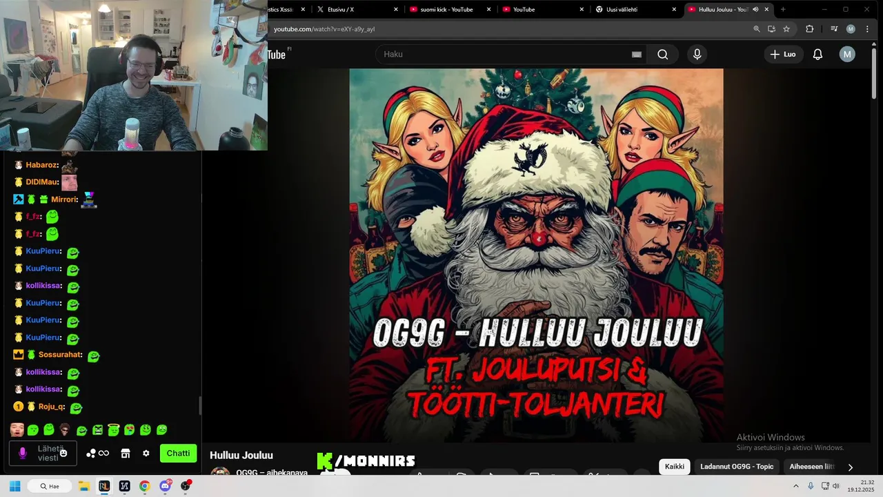Open Discord from taskbar
This screenshot has width=883, height=497.
coord(165,486)
